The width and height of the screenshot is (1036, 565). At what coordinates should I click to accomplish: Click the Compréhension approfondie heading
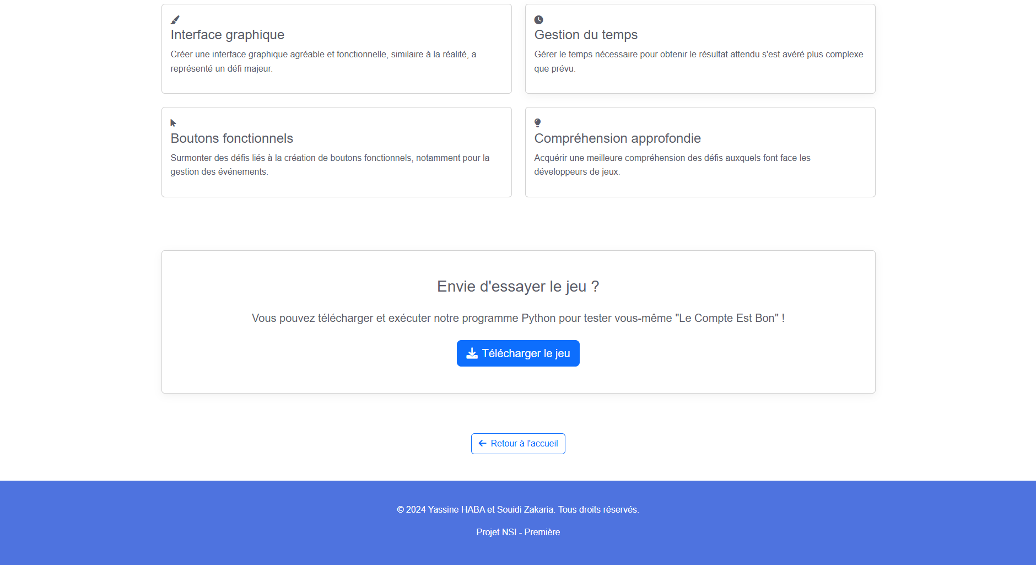coord(617,138)
